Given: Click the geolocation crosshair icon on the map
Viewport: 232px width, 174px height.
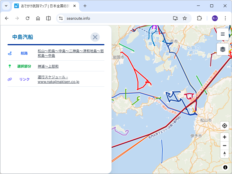Looking at the screenshot, I should [x=224, y=126].
